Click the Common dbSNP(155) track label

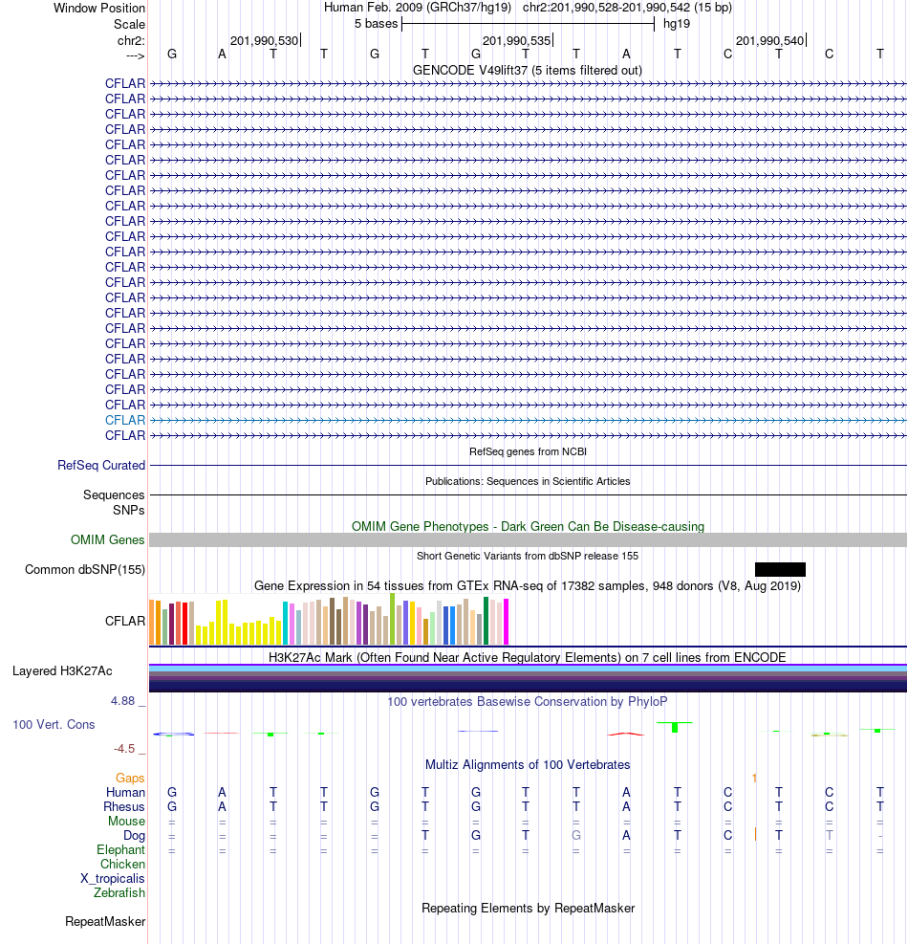point(85,569)
